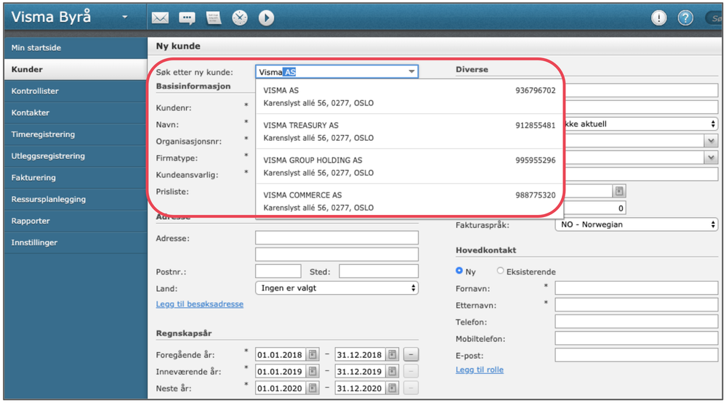Viewport: 726px width, 403px height.
Task: Open the calendar icon in Diverse section
Action: (x=619, y=191)
